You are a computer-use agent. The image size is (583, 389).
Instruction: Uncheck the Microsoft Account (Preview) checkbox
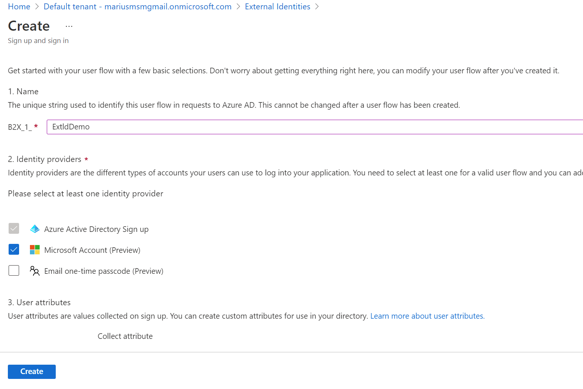pos(14,249)
